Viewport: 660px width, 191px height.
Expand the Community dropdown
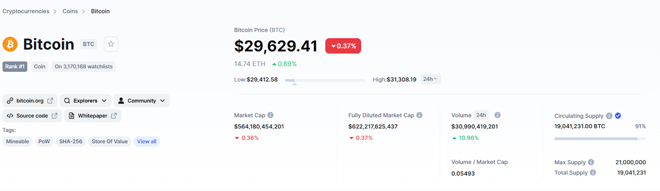[141, 101]
